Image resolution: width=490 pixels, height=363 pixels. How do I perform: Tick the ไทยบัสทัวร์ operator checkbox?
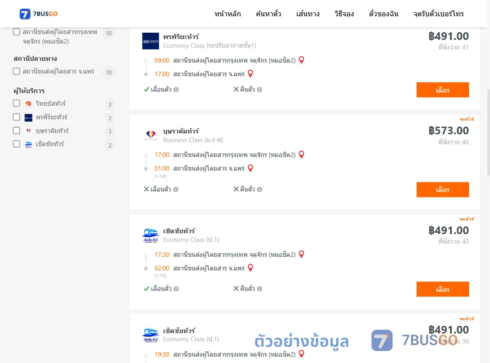tap(17, 103)
